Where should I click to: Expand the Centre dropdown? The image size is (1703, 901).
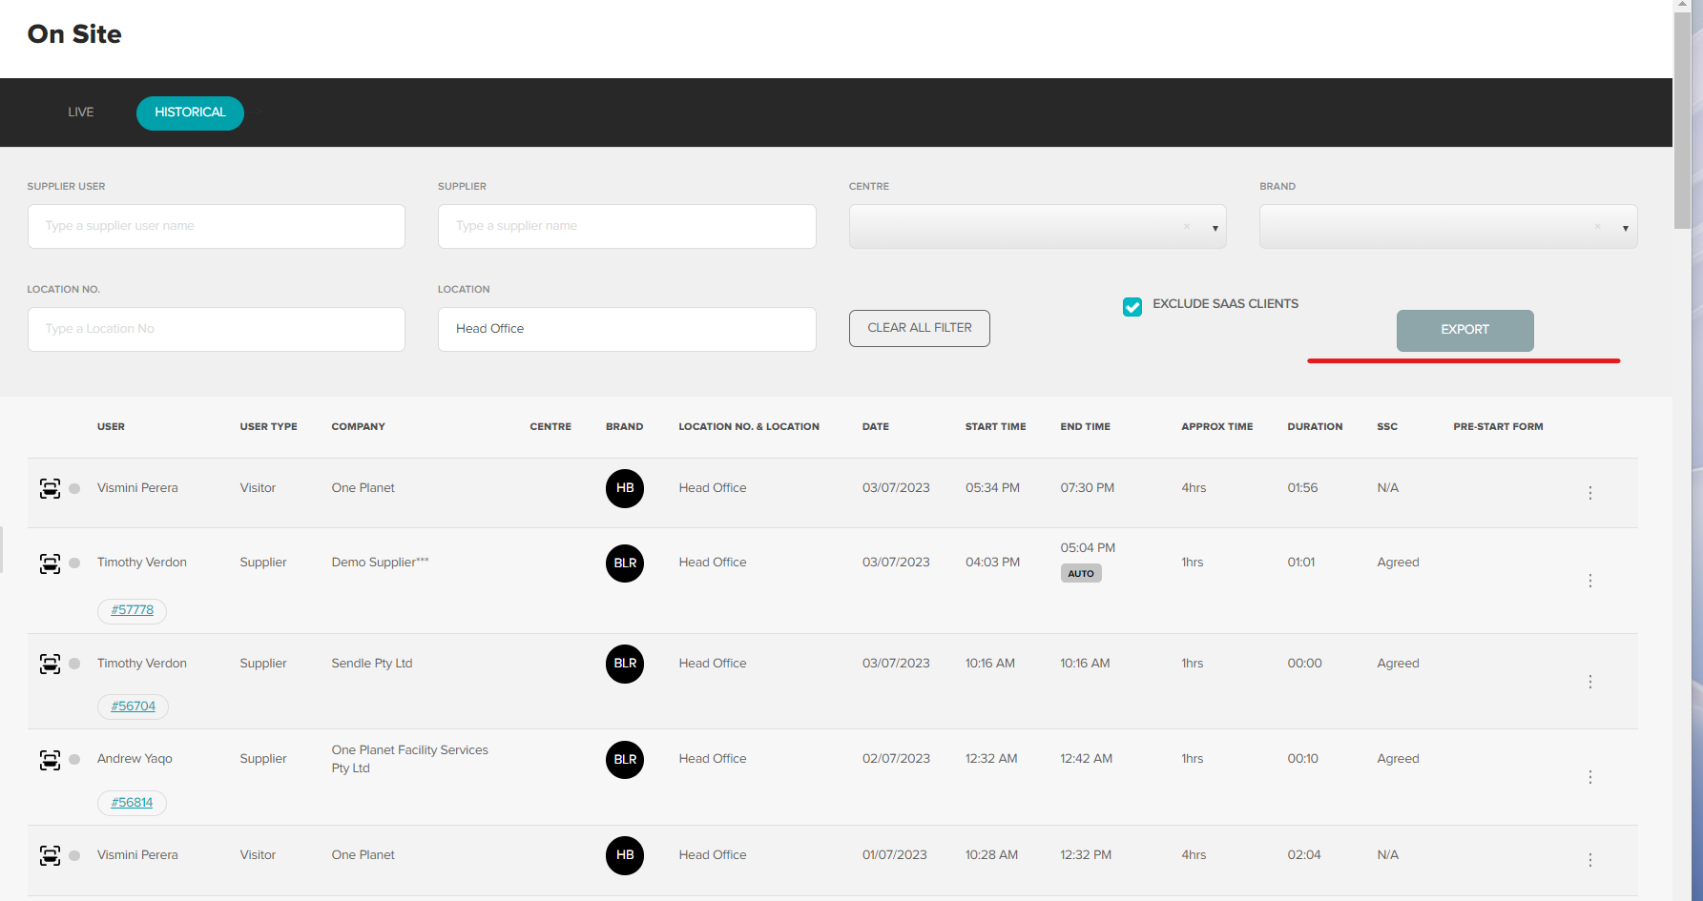tap(1215, 228)
